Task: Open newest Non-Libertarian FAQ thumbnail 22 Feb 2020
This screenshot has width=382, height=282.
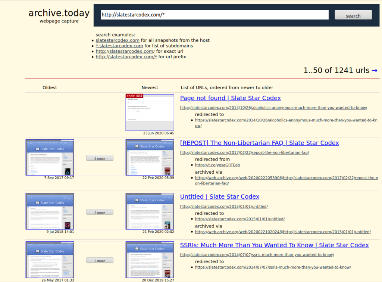Action: pyautogui.click(x=150, y=157)
